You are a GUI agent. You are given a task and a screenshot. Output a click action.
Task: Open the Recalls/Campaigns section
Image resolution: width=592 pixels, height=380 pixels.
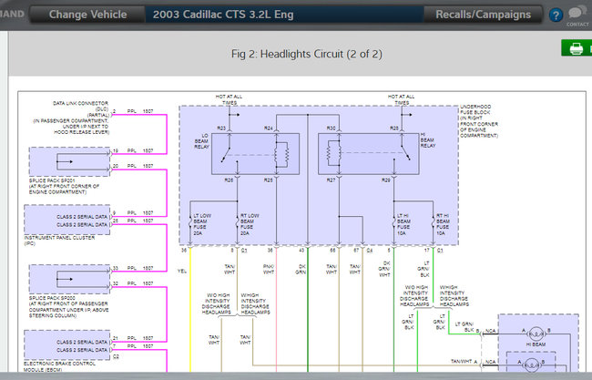tap(483, 15)
